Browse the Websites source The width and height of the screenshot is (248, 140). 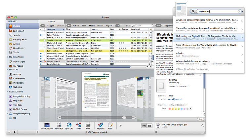point(18,87)
